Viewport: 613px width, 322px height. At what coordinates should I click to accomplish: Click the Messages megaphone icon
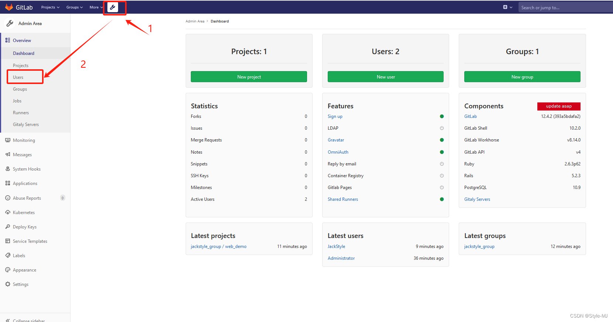pyautogui.click(x=8, y=154)
